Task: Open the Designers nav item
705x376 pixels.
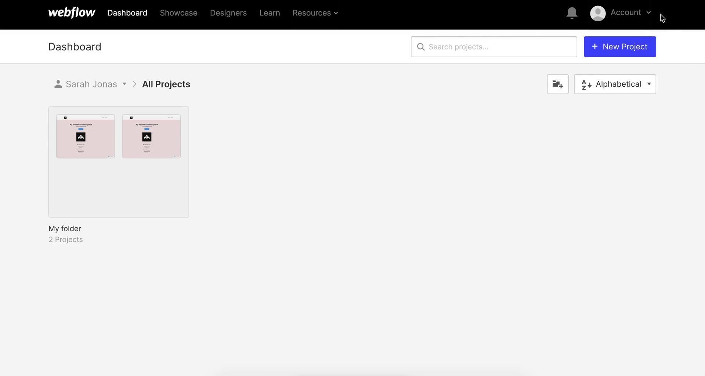Action: [228, 13]
